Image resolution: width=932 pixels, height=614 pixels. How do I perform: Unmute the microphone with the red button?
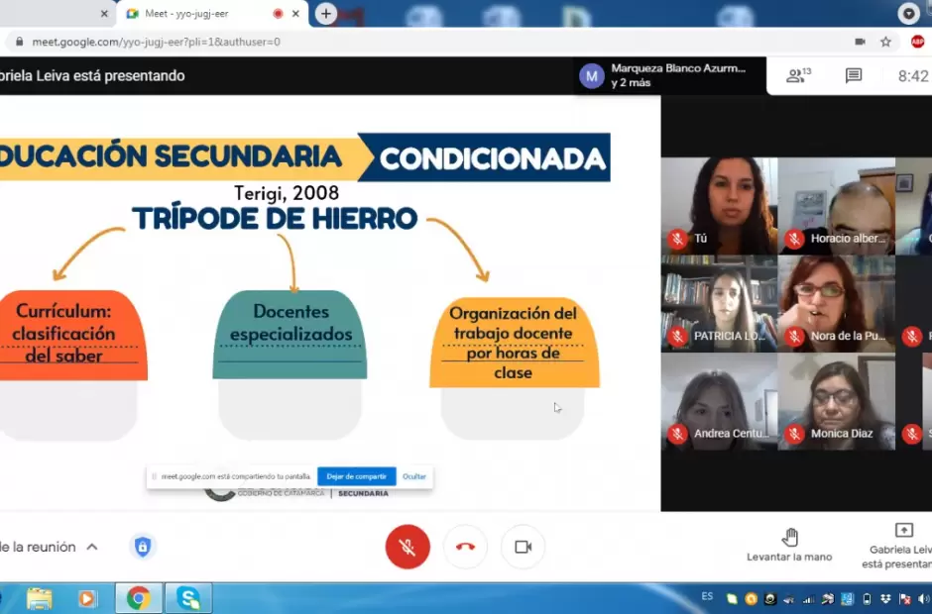pyautogui.click(x=408, y=547)
